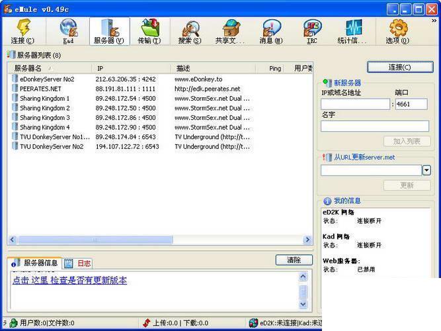
Task: Click the eDonkeyServer No2 server icon
Action: pyautogui.click(x=15, y=79)
